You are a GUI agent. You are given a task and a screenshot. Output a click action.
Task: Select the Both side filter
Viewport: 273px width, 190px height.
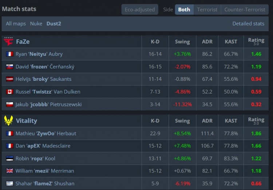click(184, 9)
